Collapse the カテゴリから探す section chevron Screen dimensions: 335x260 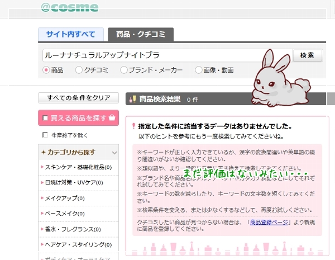pos(114,153)
